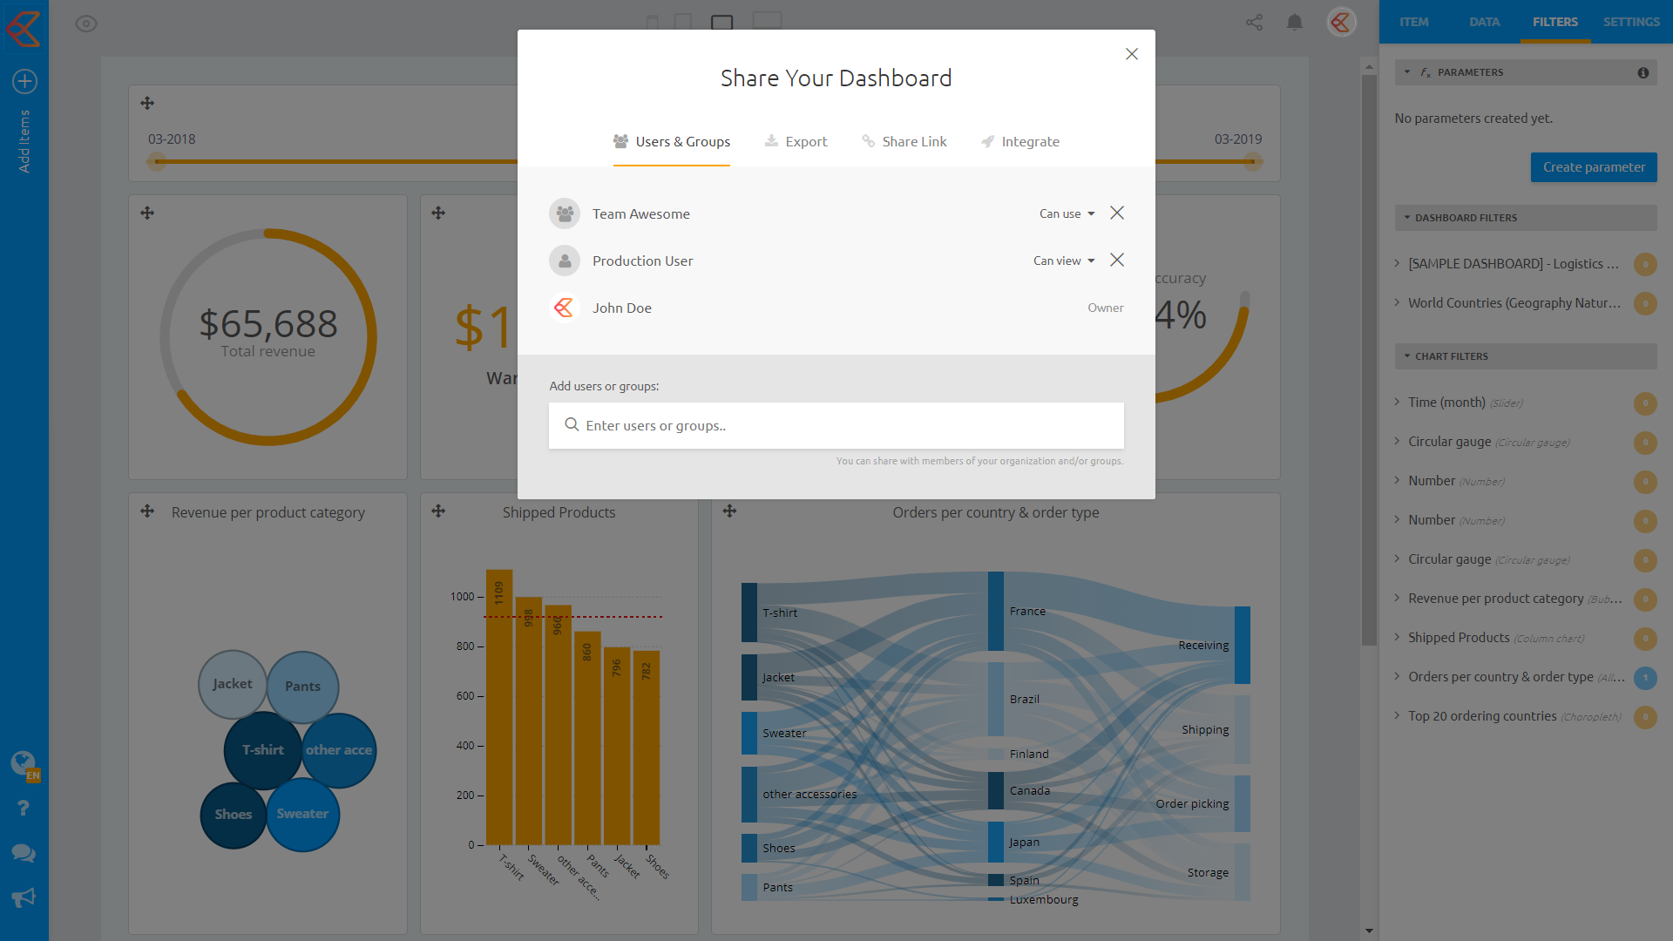This screenshot has height=941, width=1673.
Task: Click the parameters info icon
Action: click(x=1643, y=72)
